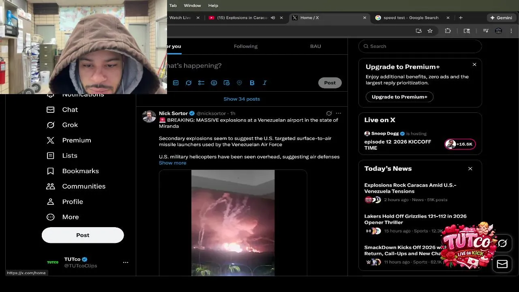Screen dimensions: 519x292
Task: Load new posts via Show 34 posts
Action: (x=242, y=99)
